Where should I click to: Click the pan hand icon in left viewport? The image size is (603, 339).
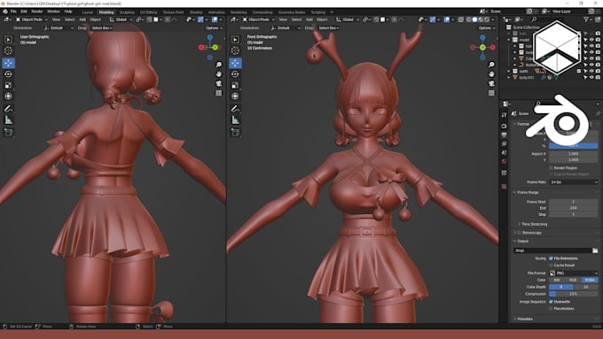218,74
